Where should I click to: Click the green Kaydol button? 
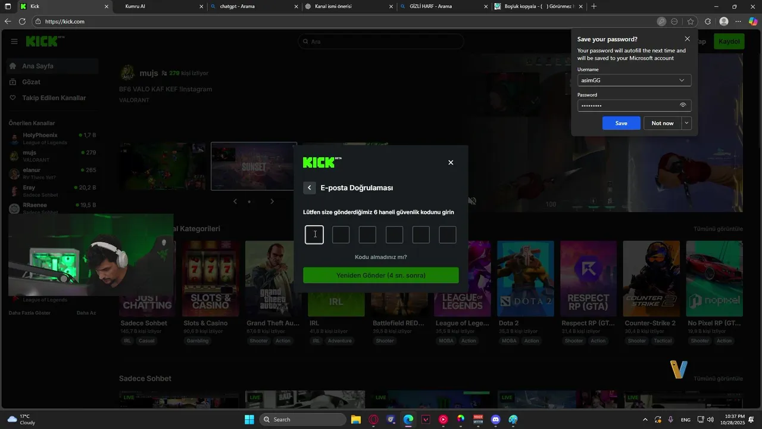(729, 42)
